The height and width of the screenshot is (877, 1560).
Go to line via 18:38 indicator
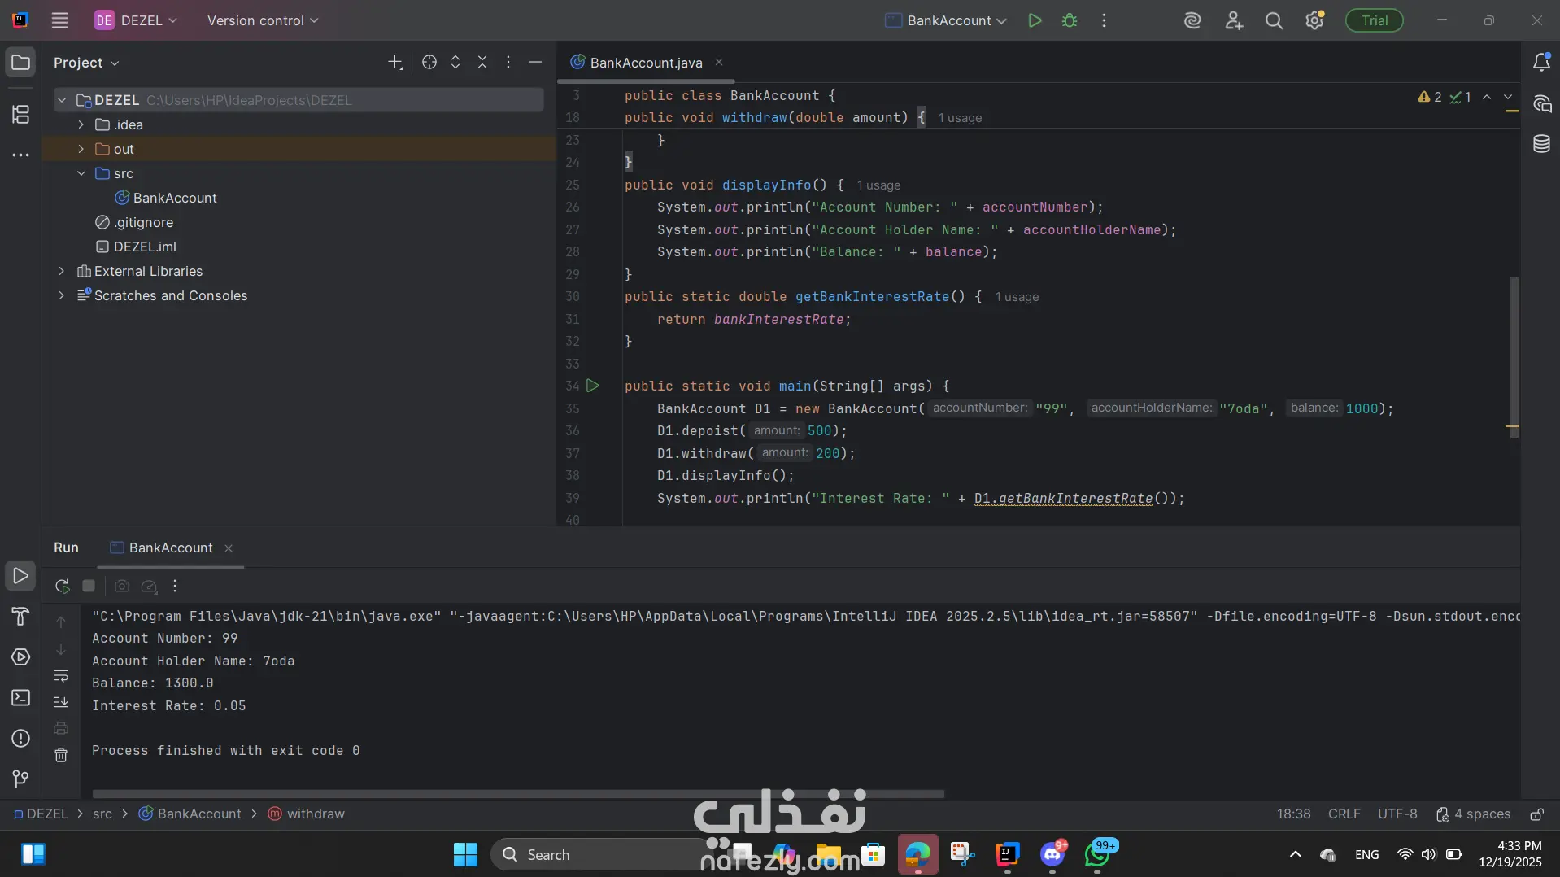tap(1293, 814)
